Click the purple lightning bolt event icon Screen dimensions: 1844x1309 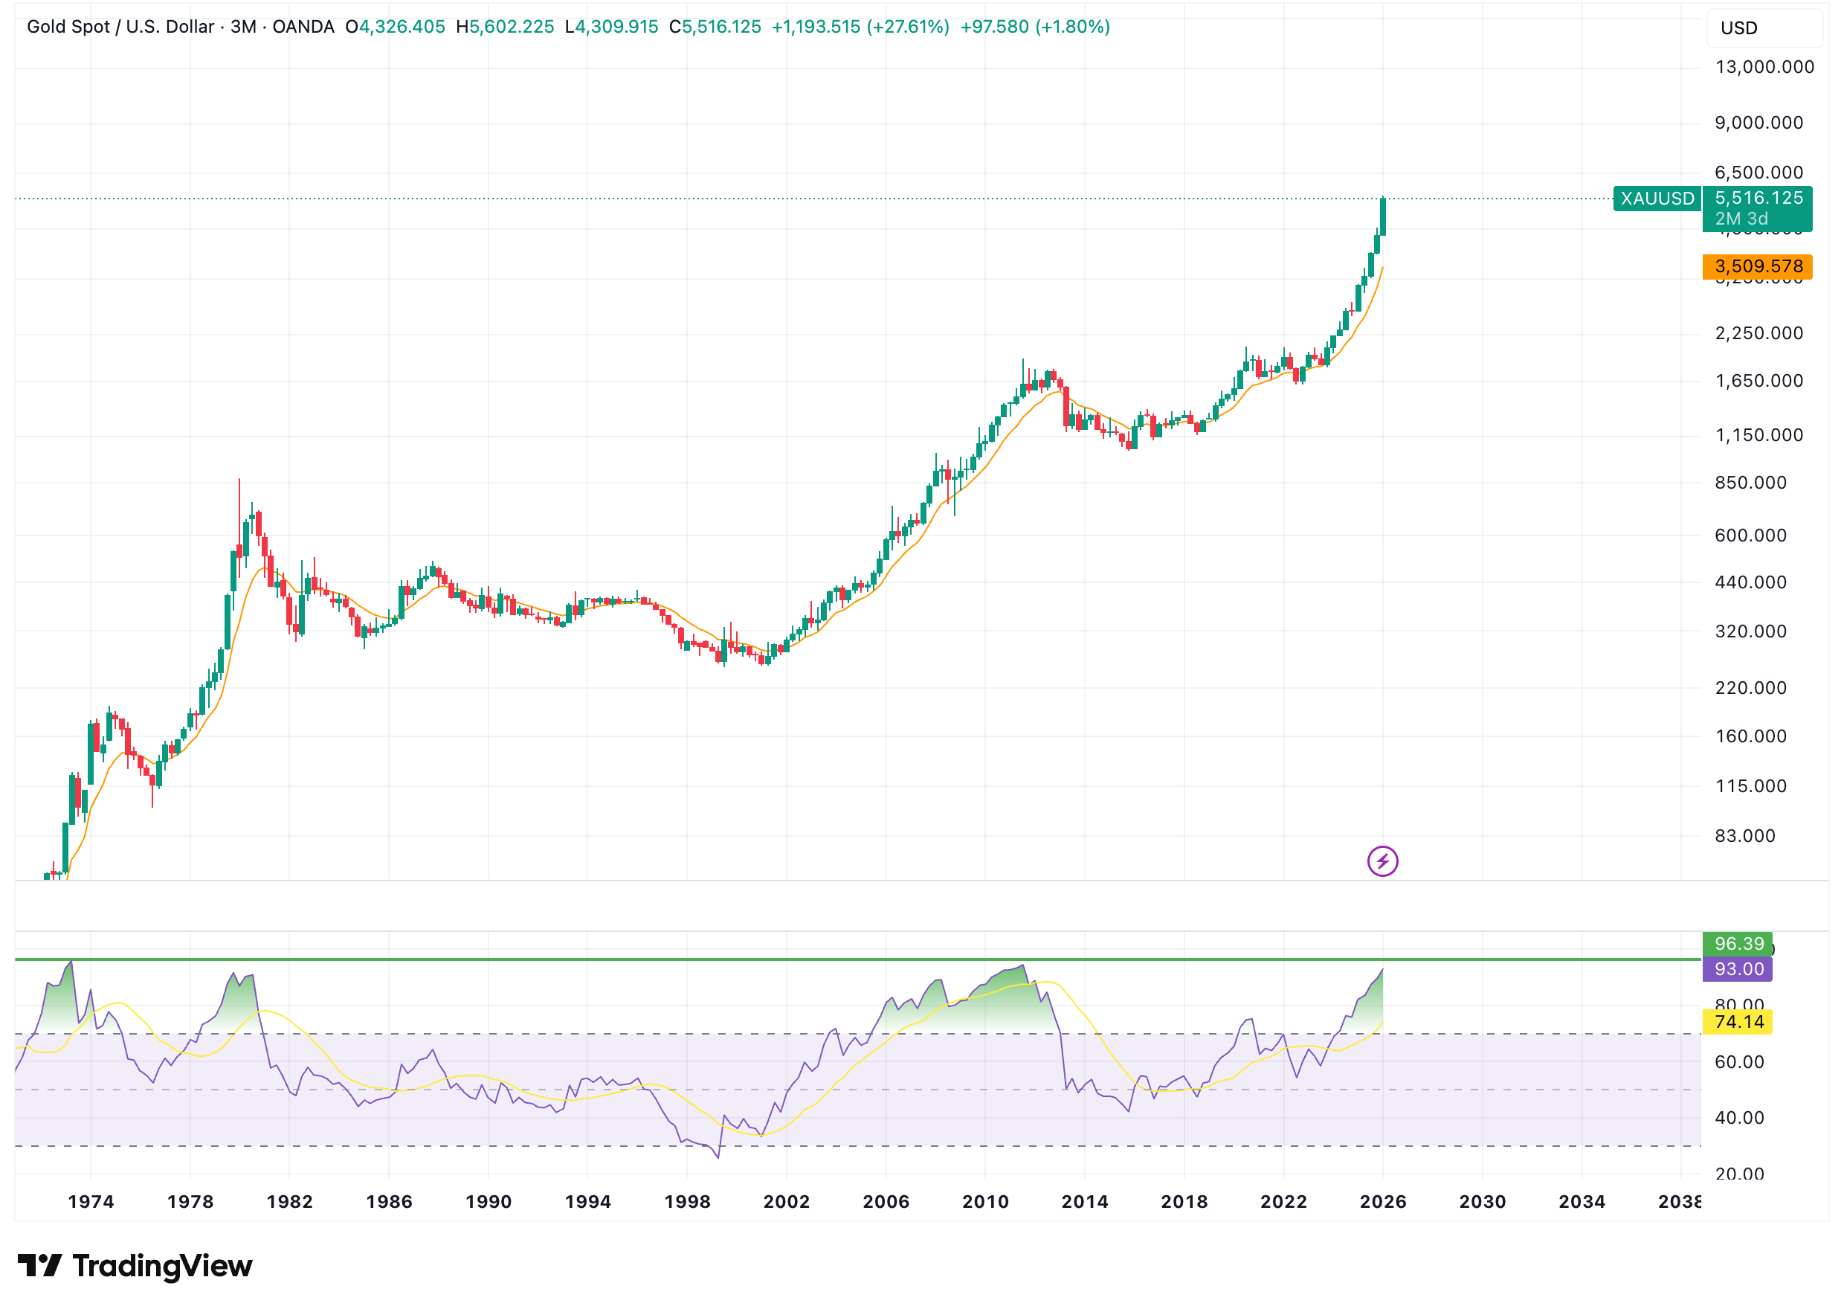[1382, 861]
